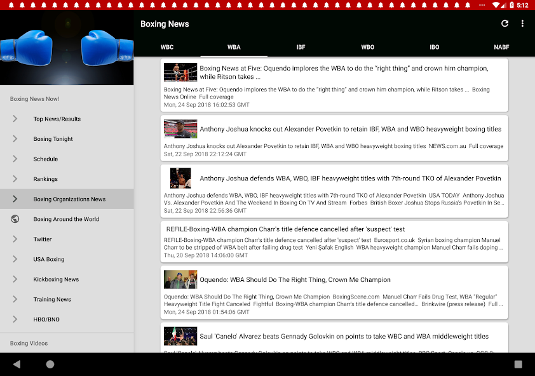The height and width of the screenshot is (376, 535).
Task: Click the globe icon beside Boxing Around the World
Action: tap(15, 219)
